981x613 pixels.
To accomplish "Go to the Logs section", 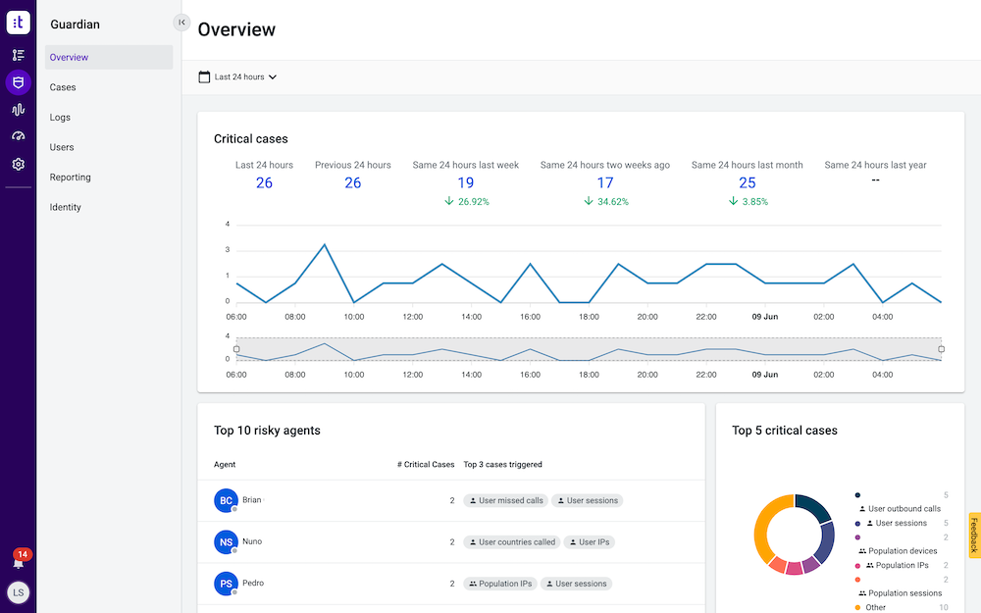I will 60,118.
